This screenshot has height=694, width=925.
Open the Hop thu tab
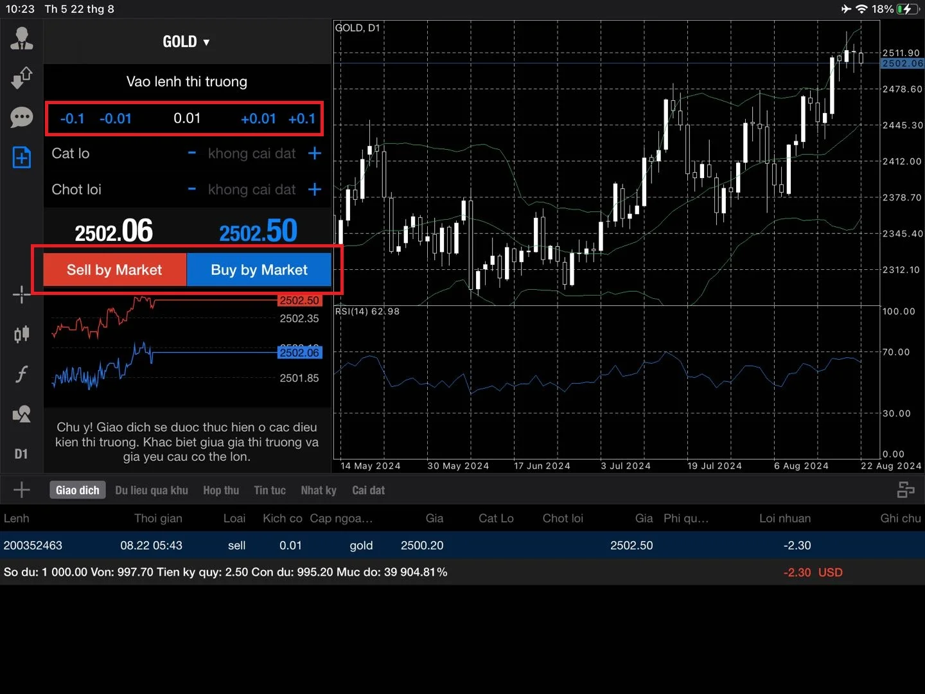[221, 490]
